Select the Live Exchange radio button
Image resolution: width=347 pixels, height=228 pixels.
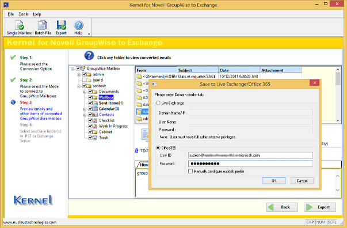coord(158,103)
